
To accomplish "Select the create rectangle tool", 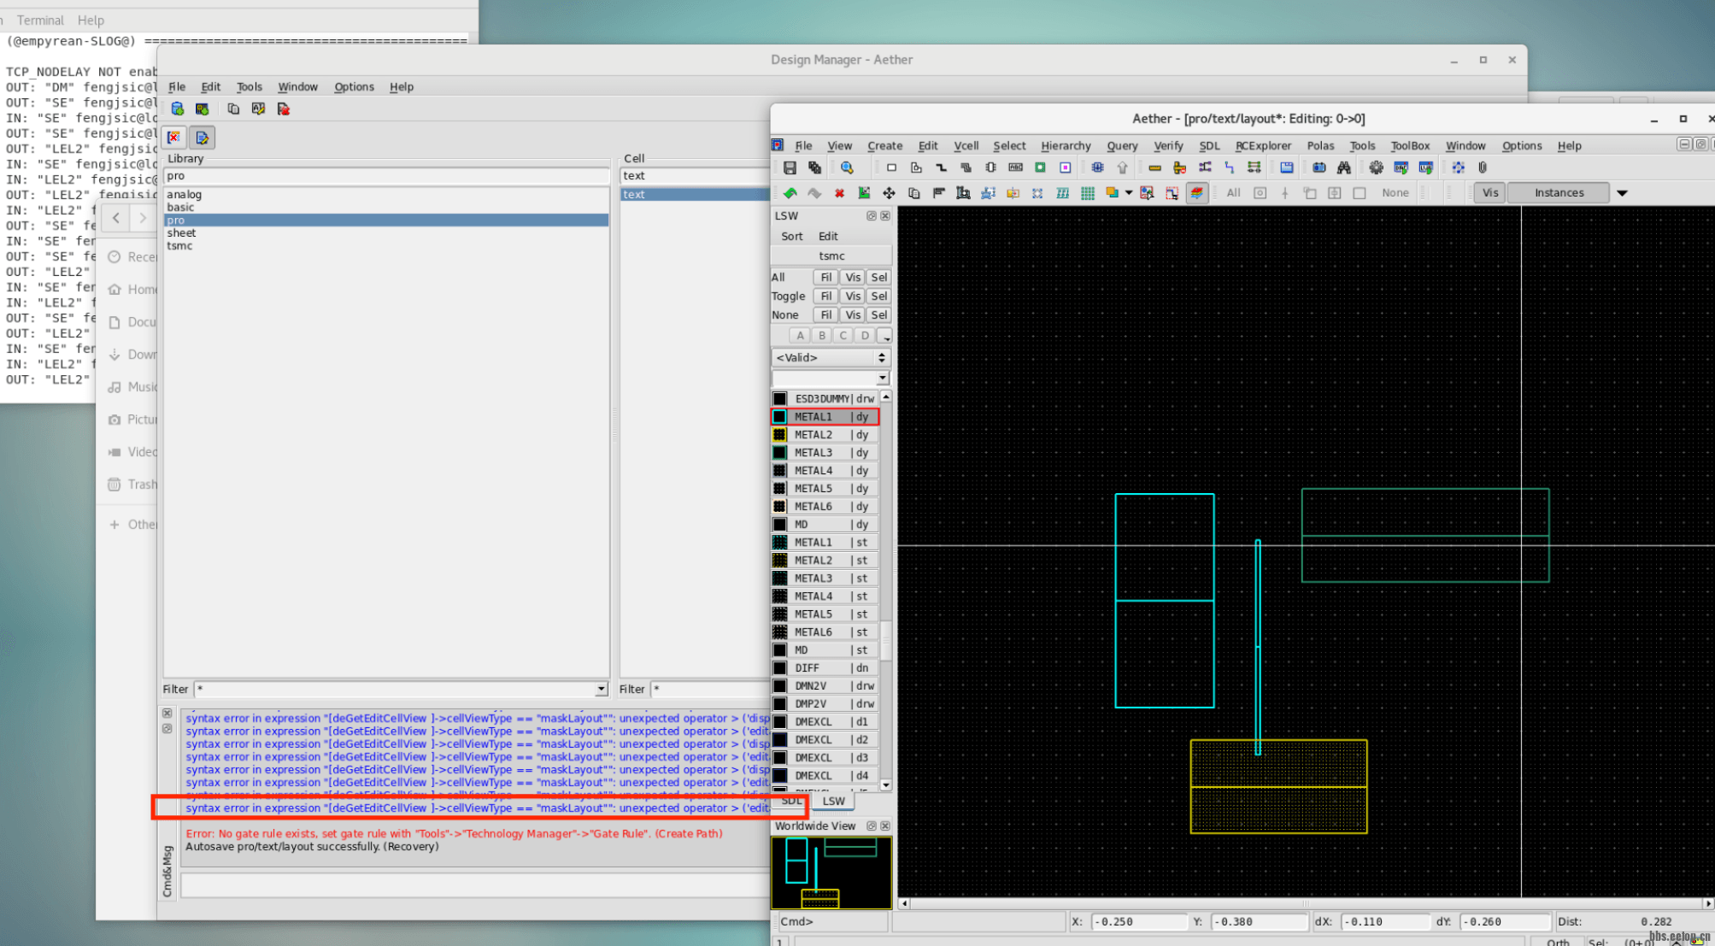I will pyautogui.click(x=891, y=168).
